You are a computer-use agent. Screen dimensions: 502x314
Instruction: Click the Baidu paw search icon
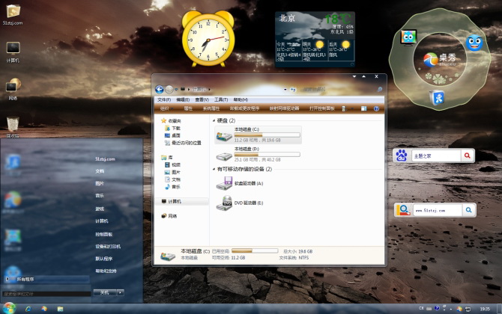click(402, 156)
